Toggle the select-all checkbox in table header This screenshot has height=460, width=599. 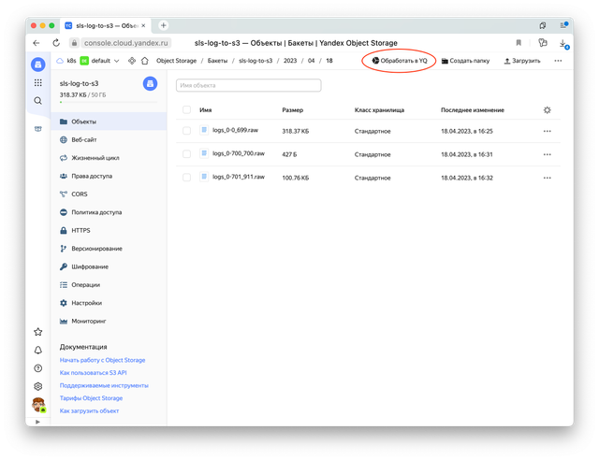pos(188,109)
